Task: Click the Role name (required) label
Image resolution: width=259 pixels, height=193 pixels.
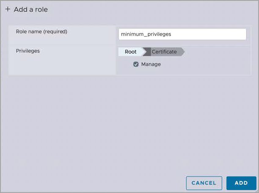Action: (x=41, y=31)
